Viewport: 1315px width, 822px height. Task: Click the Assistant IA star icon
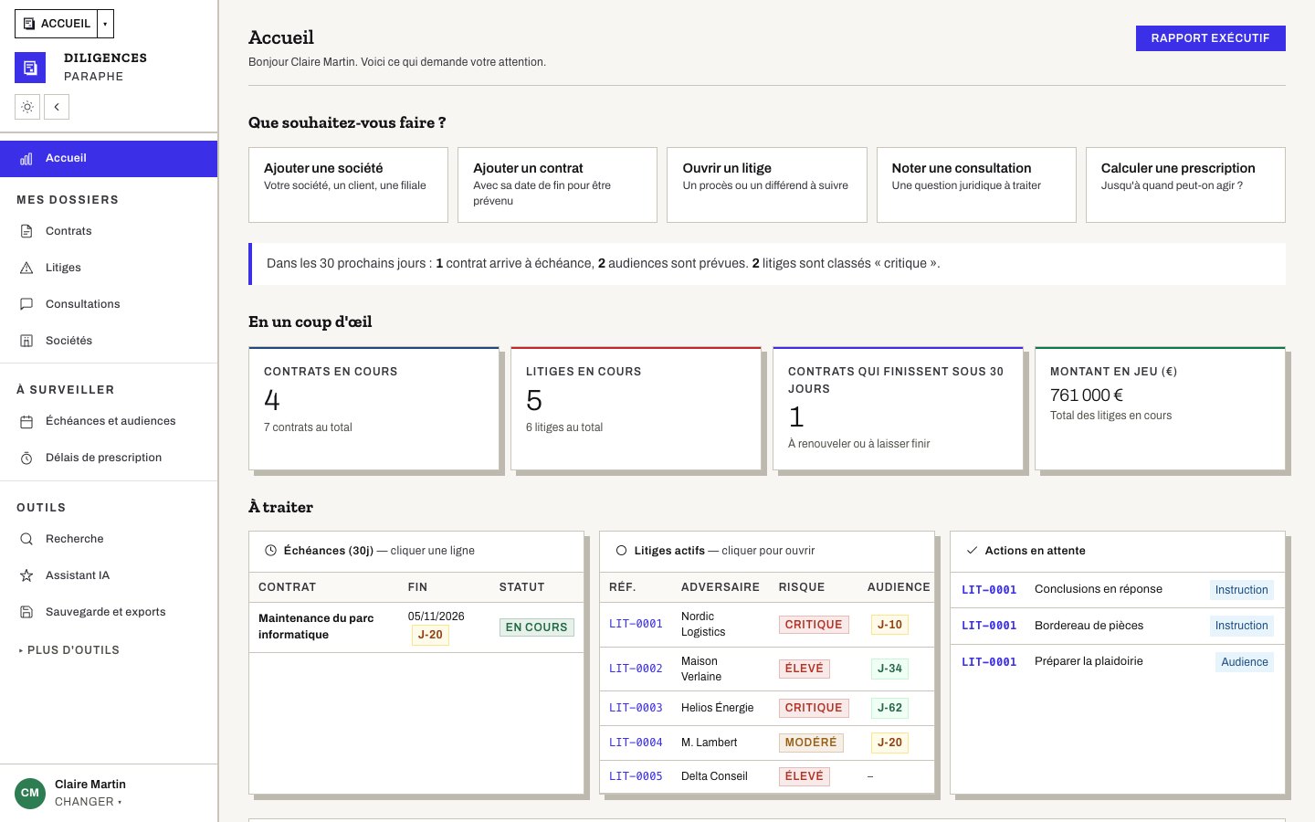pyautogui.click(x=26, y=575)
